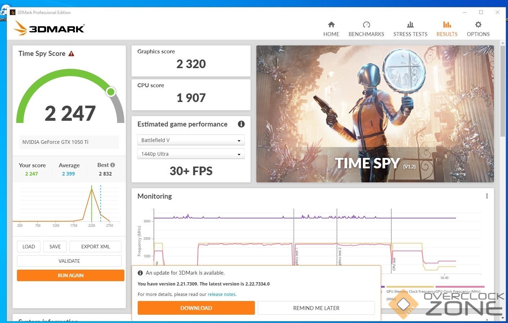
Task: Click the info icon in the update notice
Action: pos(140,273)
